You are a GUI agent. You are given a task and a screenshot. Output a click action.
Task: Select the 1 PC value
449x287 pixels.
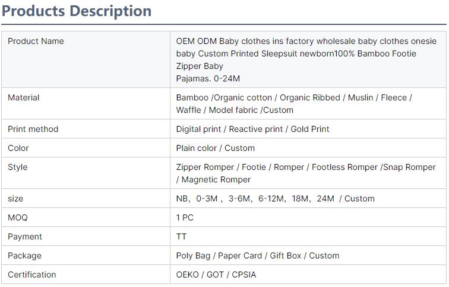point(185,217)
